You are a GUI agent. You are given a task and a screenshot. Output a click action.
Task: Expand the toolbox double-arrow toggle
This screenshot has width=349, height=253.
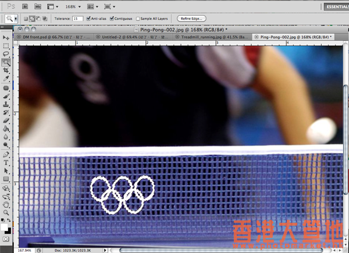click(2, 27)
